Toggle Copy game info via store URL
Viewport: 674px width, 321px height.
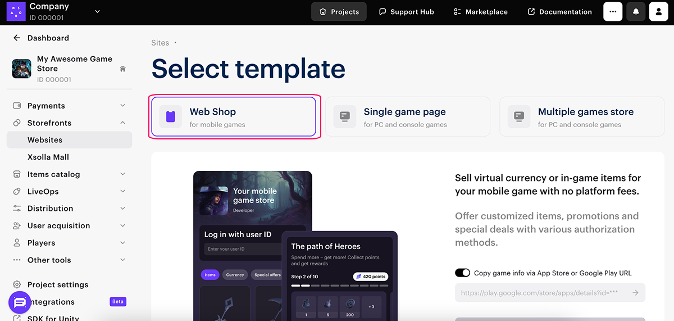pyautogui.click(x=462, y=273)
